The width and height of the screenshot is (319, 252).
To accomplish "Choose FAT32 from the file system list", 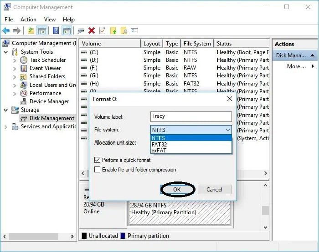I will coord(191,144).
